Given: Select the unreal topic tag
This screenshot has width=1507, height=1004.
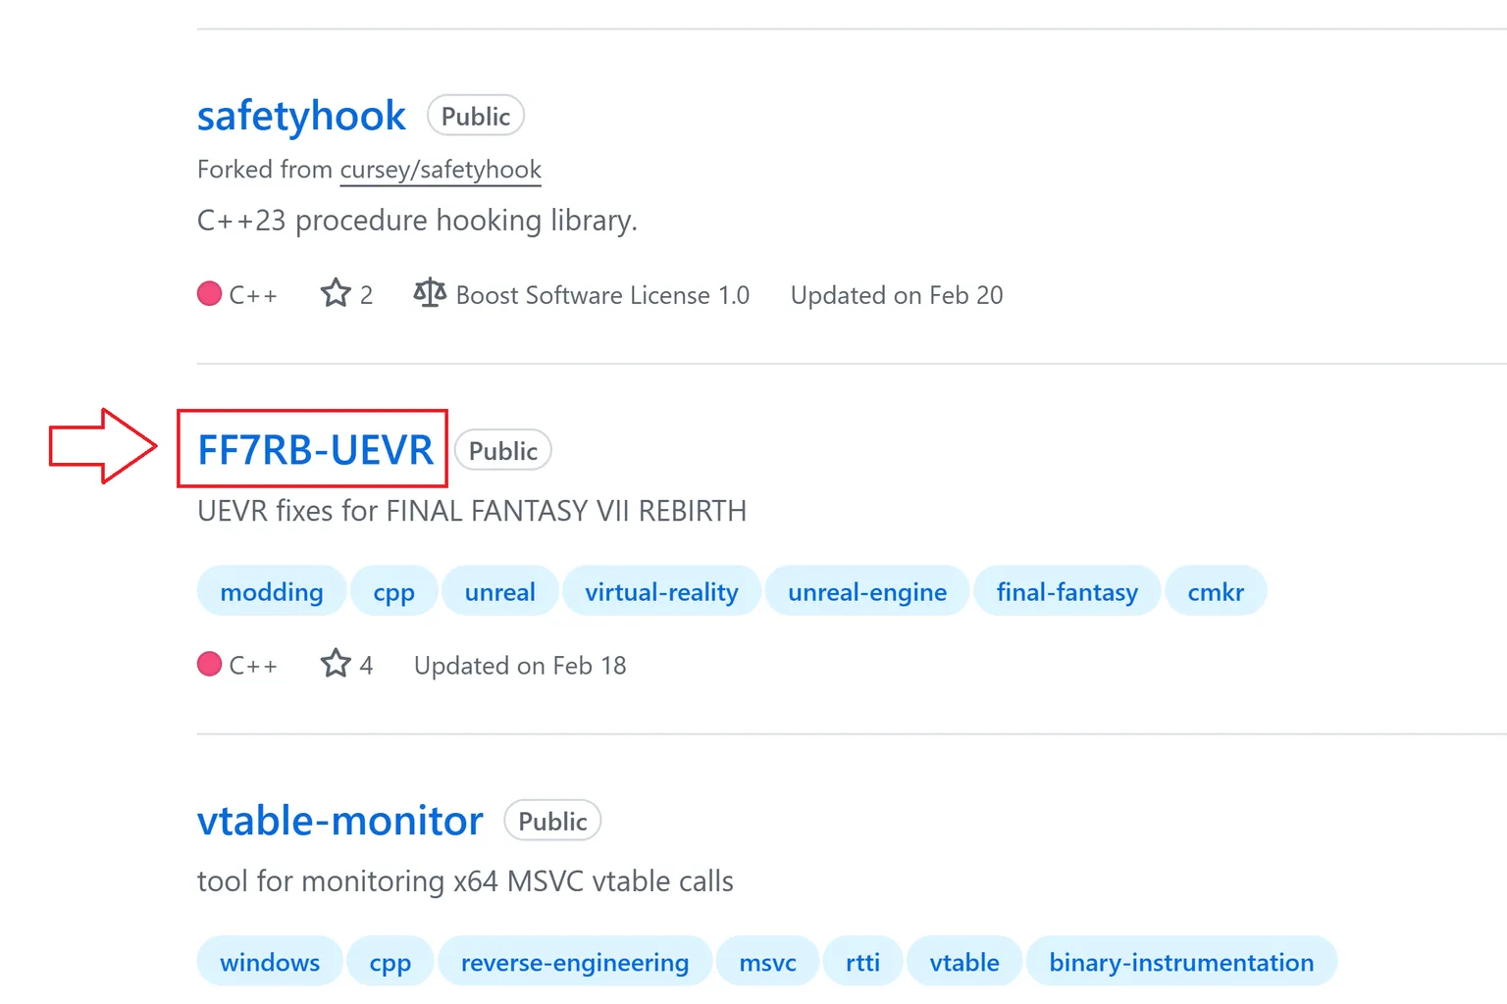Looking at the screenshot, I should click(500, 591).
